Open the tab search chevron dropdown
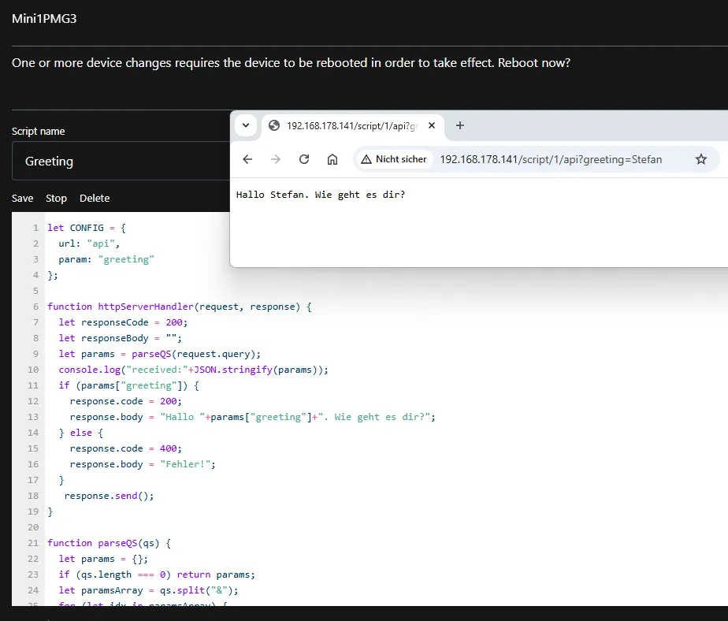The height and width of the screenshot is (621, 728). (x=246, y=125)
